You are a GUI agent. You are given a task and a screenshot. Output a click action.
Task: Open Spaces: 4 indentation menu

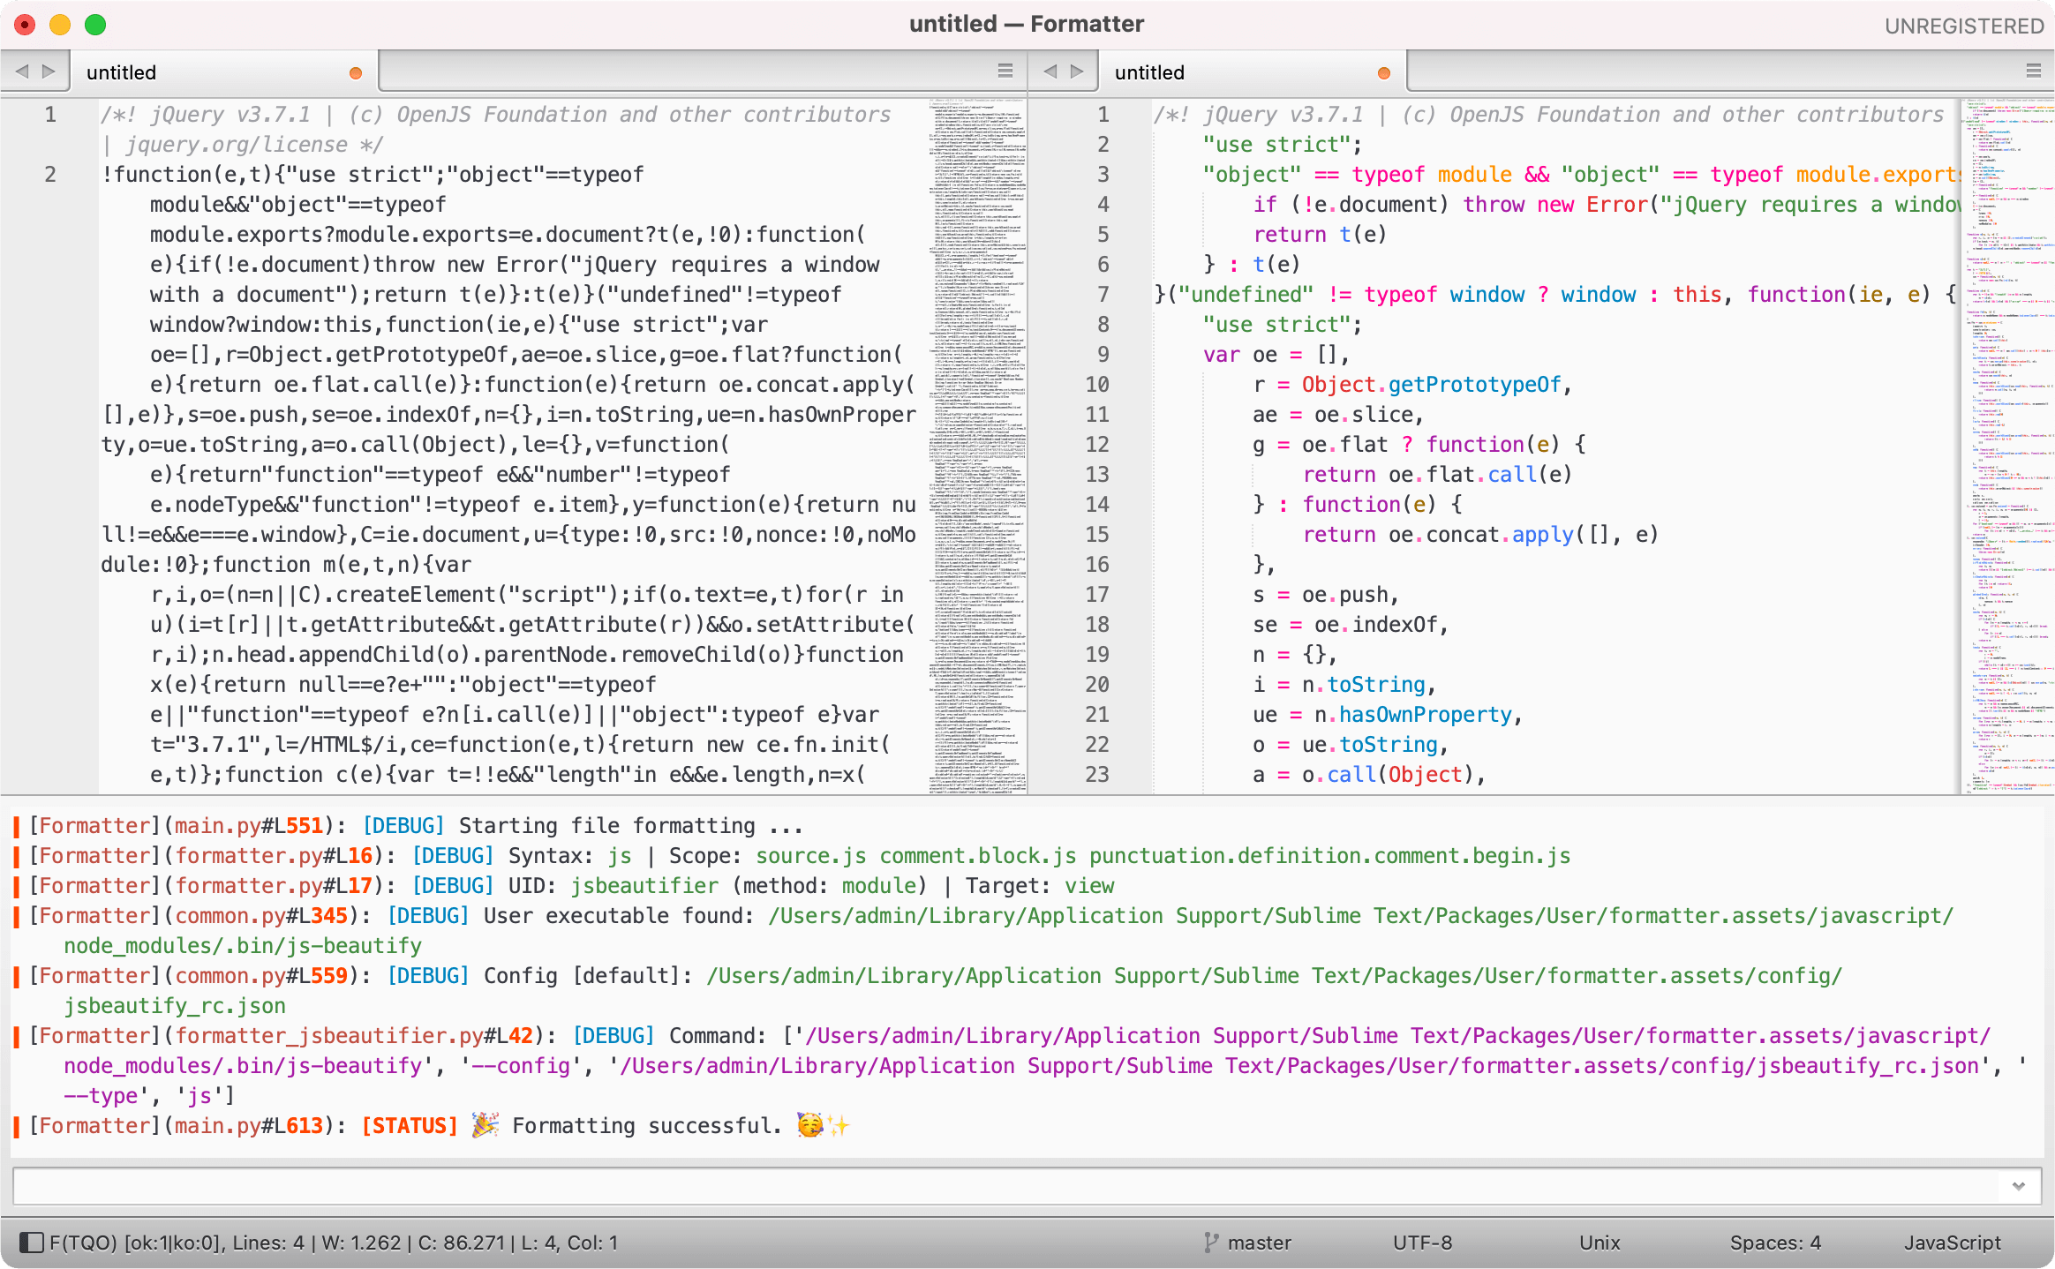[x=1774, y=1243]
